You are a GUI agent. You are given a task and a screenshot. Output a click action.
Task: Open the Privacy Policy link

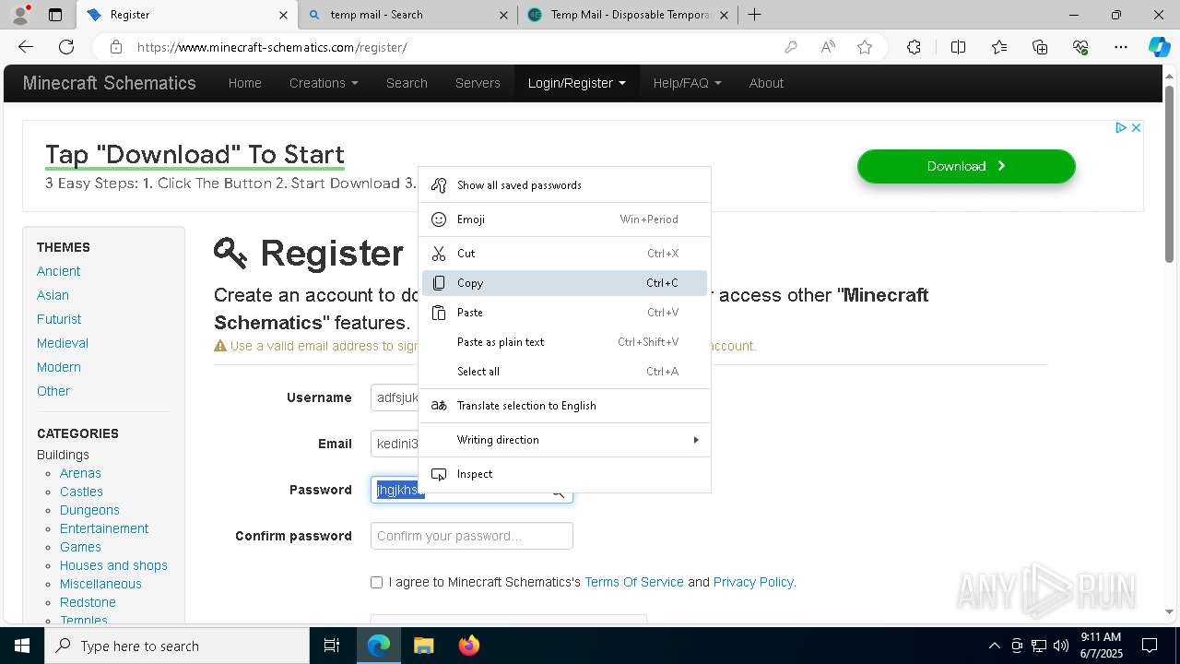click(x=753, y=582)
